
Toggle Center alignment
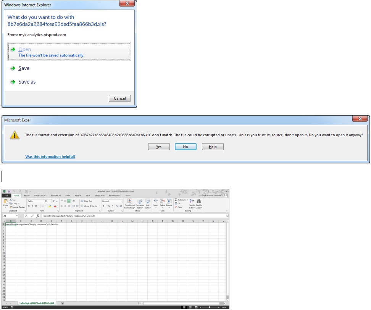coord(65,206)
